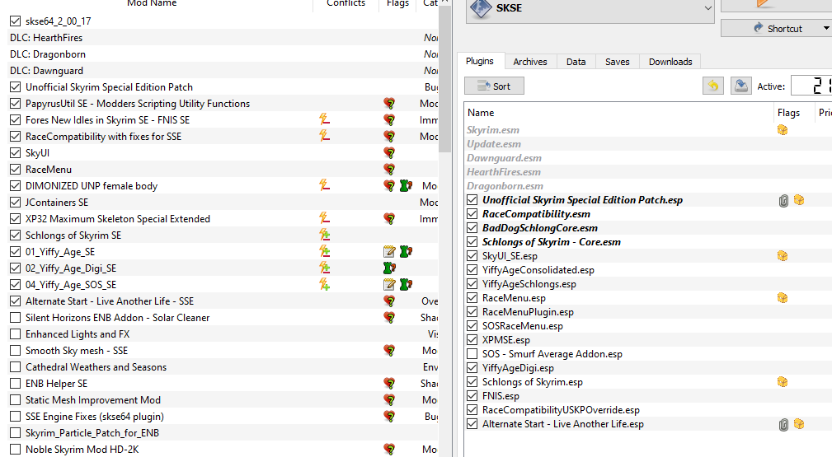Open the Data tab
This screenshot has width=832, height=457.
576,62
